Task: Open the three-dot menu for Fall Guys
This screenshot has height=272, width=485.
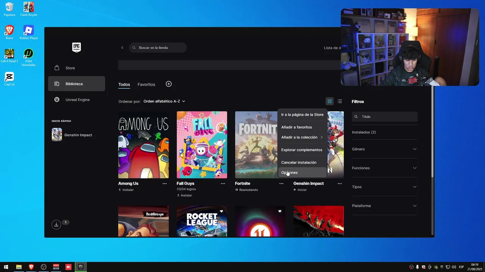Action: (223, 184)
